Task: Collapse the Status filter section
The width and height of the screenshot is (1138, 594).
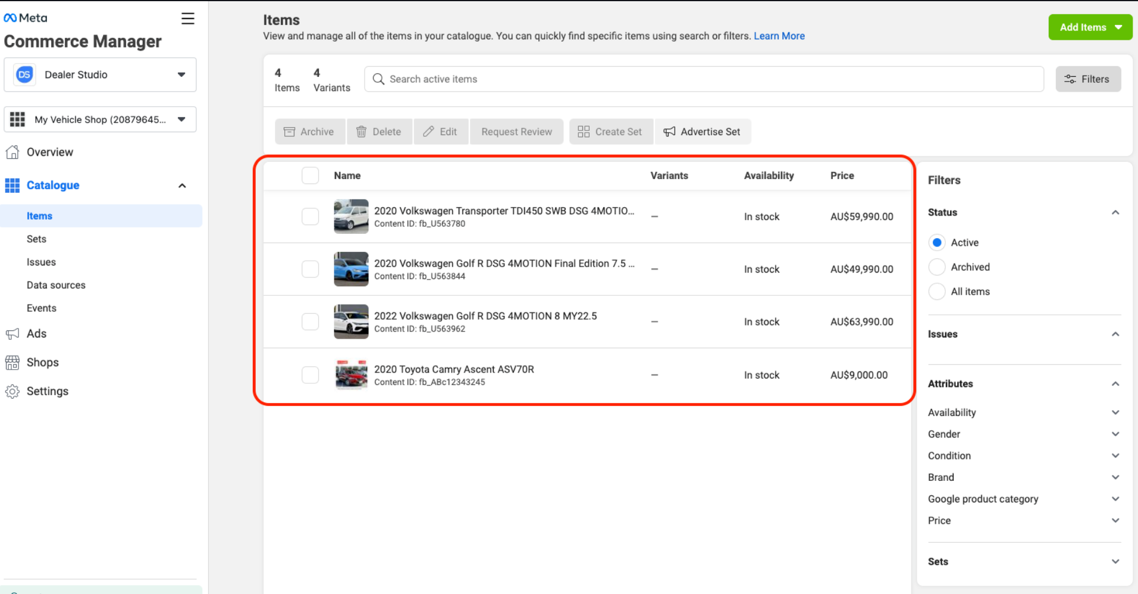Action: click(1115, 212)
